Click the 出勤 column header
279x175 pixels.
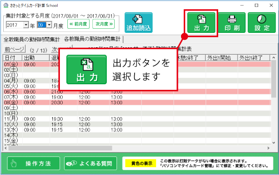pos(36,58)
